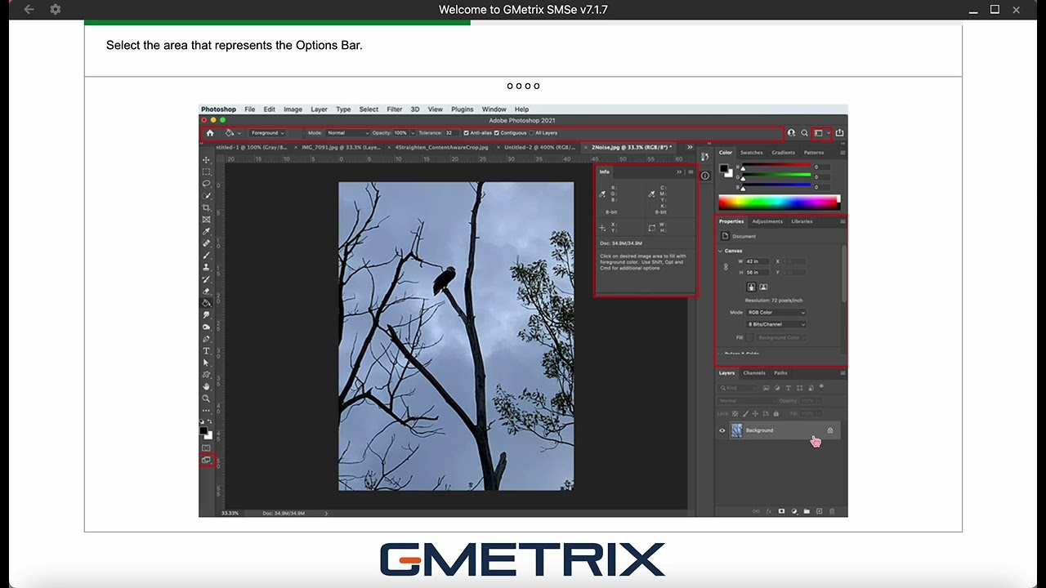Hide the Background layer via eye icon
The width and height of the screenshot is (1046, 588).
pos(722,430)
